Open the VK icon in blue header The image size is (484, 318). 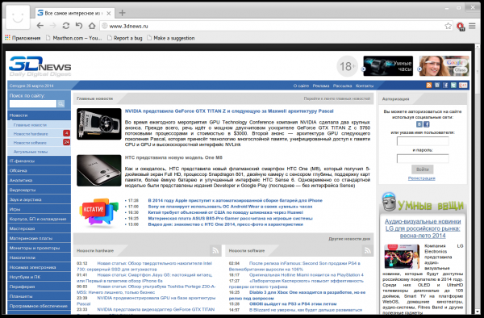pyautogui.click(x=437, y=86)
